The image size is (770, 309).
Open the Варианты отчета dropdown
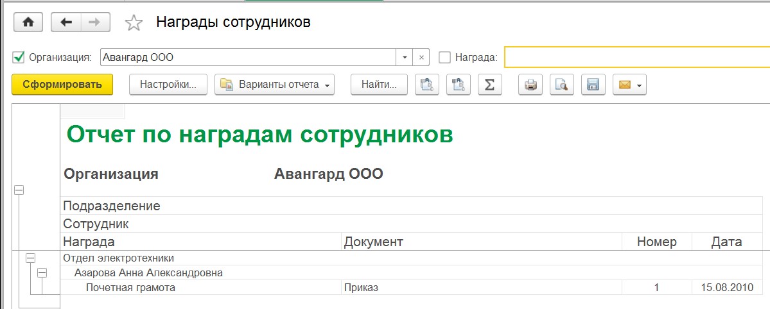click(x=274, y=85)
